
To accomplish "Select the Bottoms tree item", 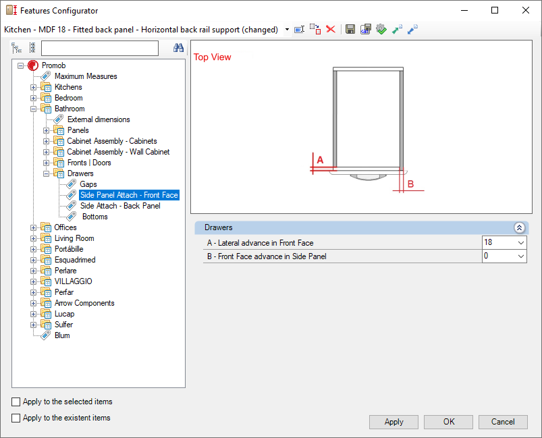I will 94,217.
